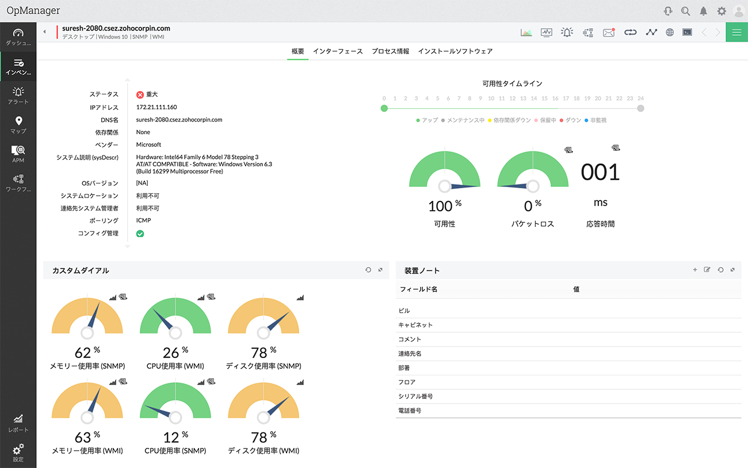The width and height of the screenshot is (748, 468).
Task: Open the マップ sidebar item
Action: 18,124
